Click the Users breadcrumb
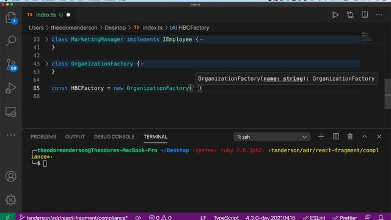This screenshot has height=220, width=391. click(x=36, y=28)
